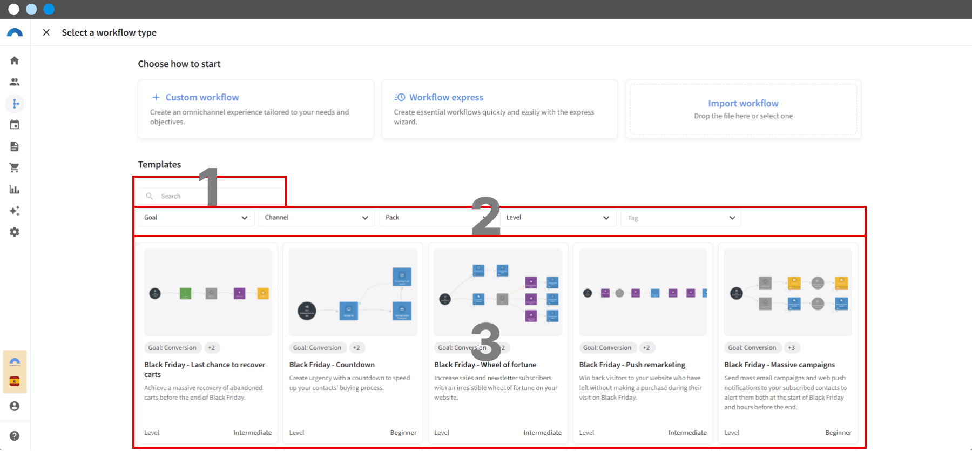Screen dimensions: 972x451
Task: Open Black Friday - Push remarketing thumbnail
Action: click(643, 293)
